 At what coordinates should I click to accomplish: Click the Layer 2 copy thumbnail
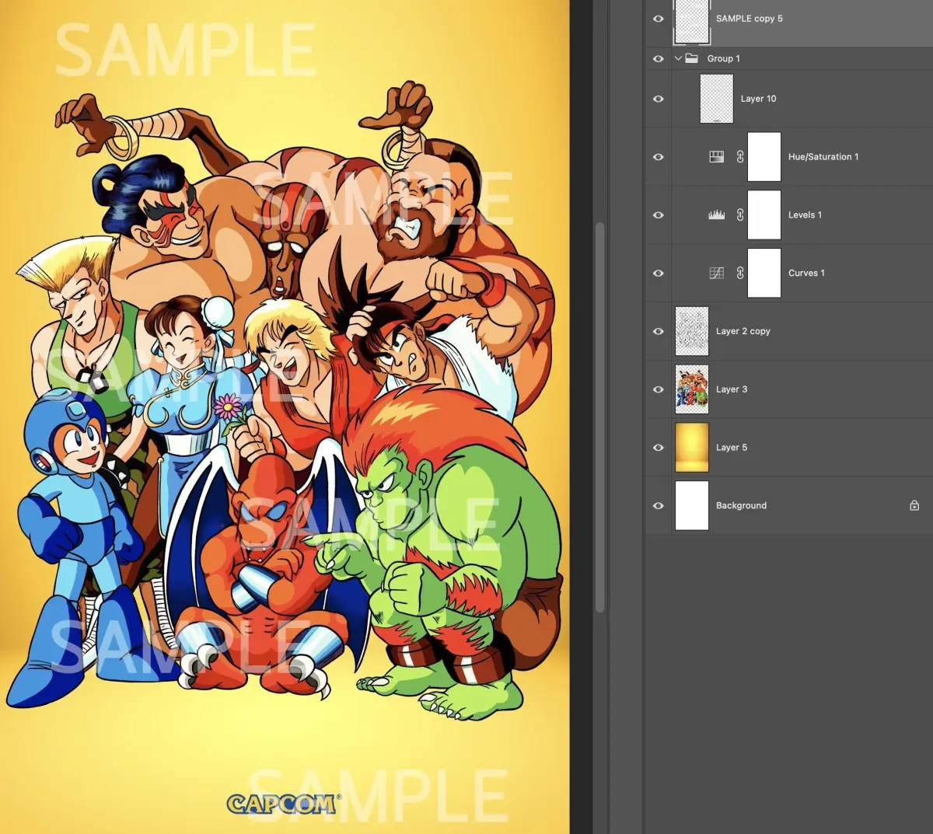pyautogui.click(x=692, y=331)
